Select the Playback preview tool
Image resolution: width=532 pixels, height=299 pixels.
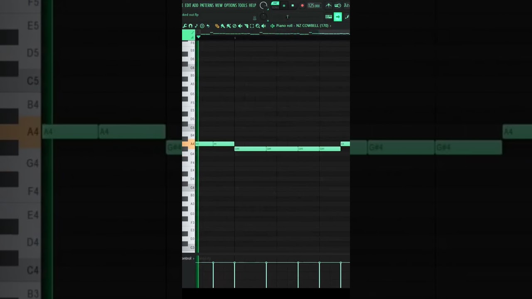pyautogui.click(x=264, y=25)
